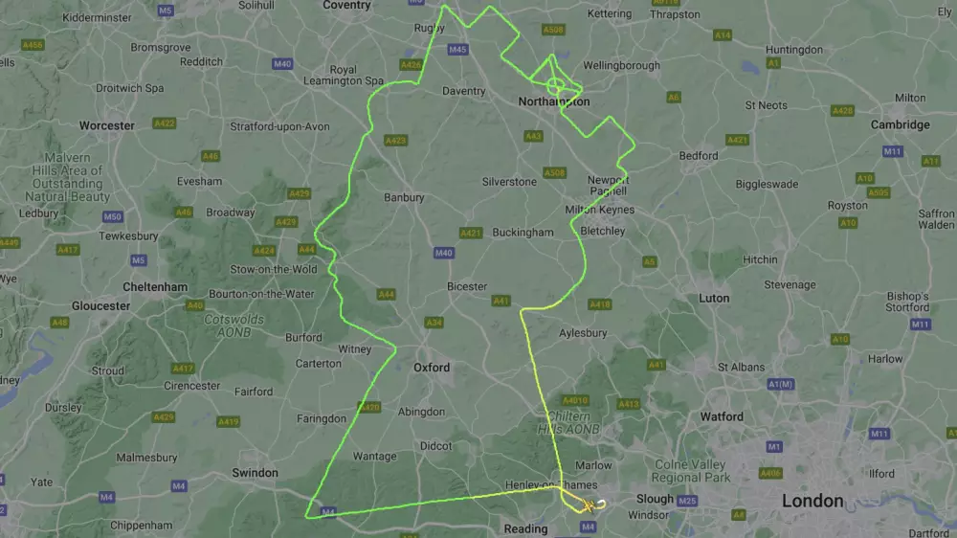Select the Cambridge city label
The height and width of the screenshot is (538, 957).
point(901,124)
